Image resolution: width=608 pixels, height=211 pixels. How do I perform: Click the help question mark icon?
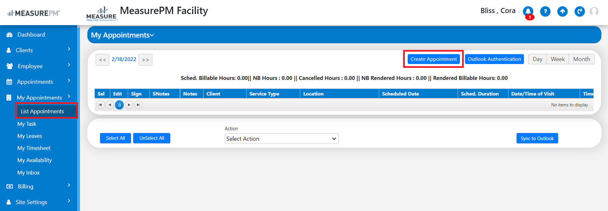(545, 11)
